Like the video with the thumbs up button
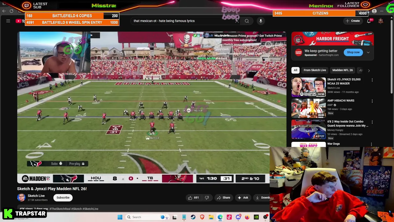The height and width of the screenshot is (222, 394). pos(194,198)
